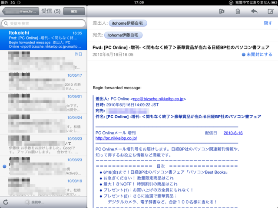Open the http://pc.nikkeibp.co.jp/ link
The height and width of the screenshot is (208, 278).
(x=116, y=138)
